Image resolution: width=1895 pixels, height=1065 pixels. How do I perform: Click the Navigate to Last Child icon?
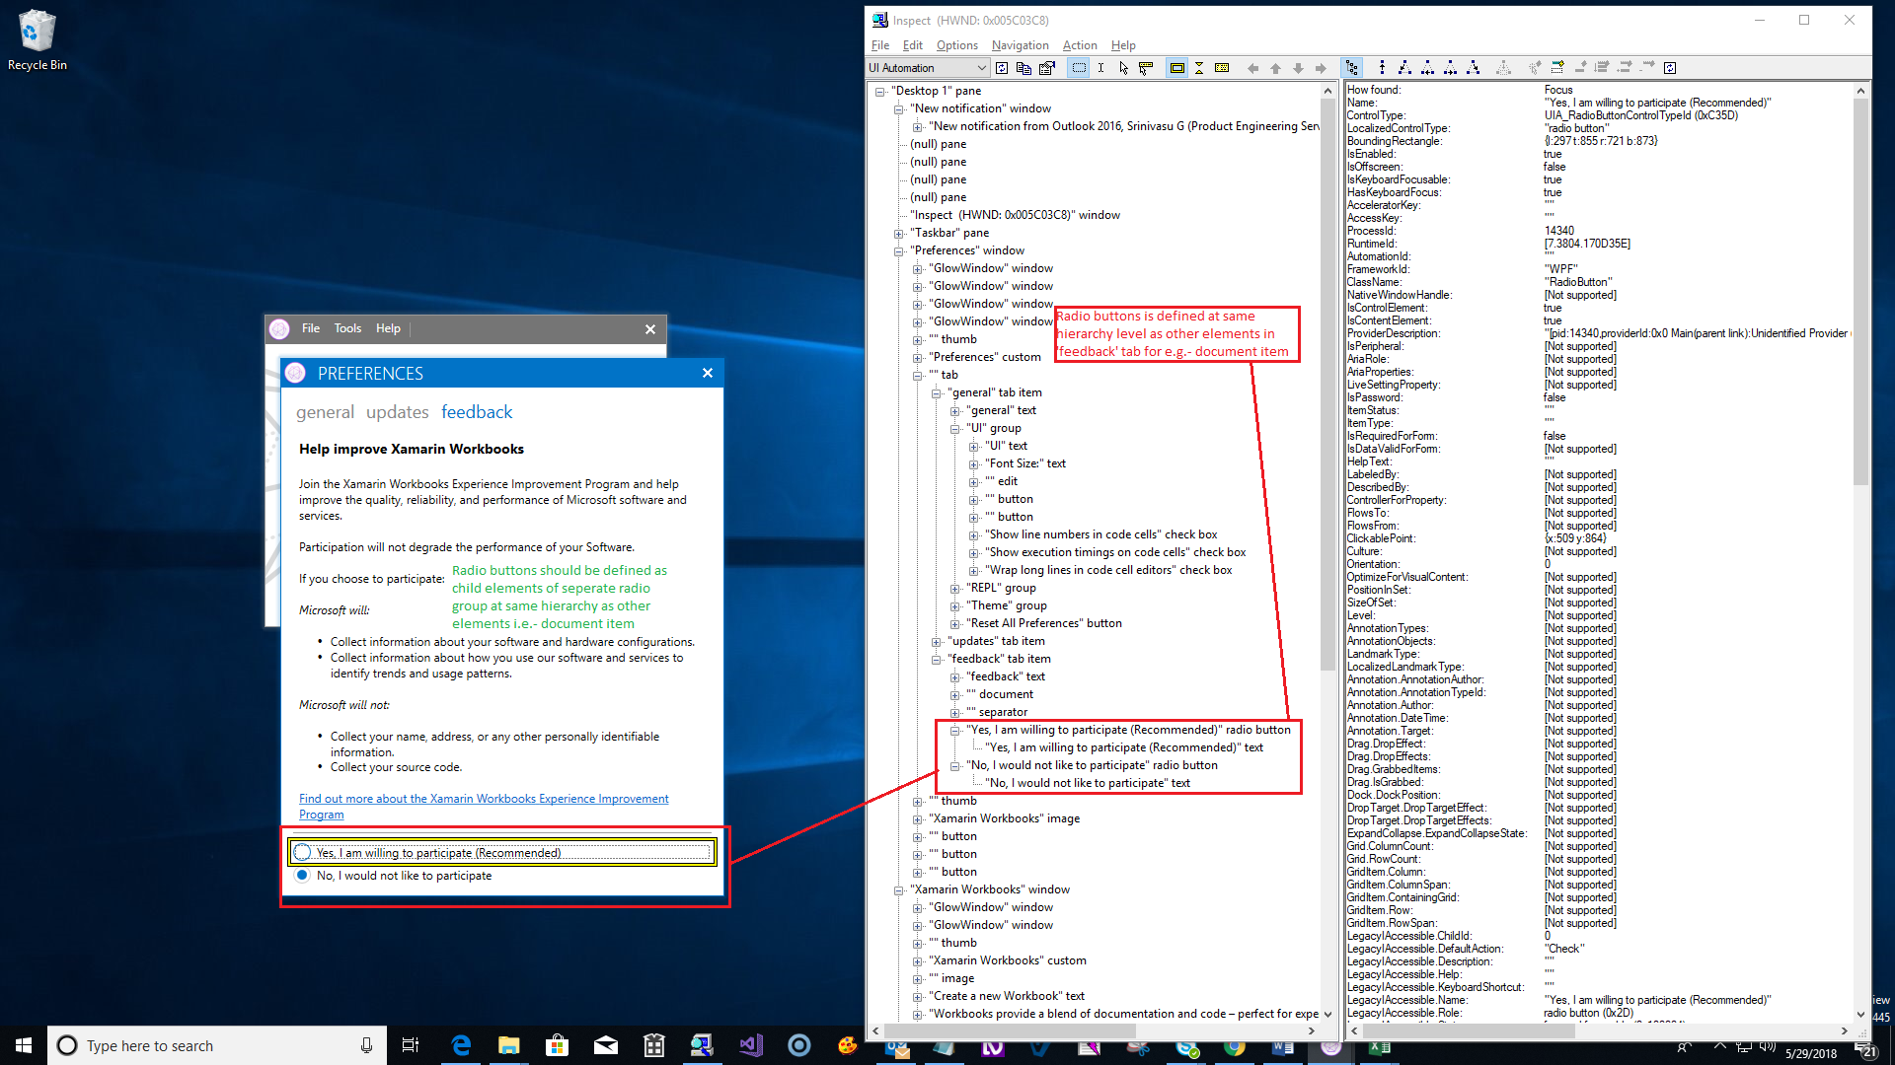pyautogui.click(x=1473, y=68)
